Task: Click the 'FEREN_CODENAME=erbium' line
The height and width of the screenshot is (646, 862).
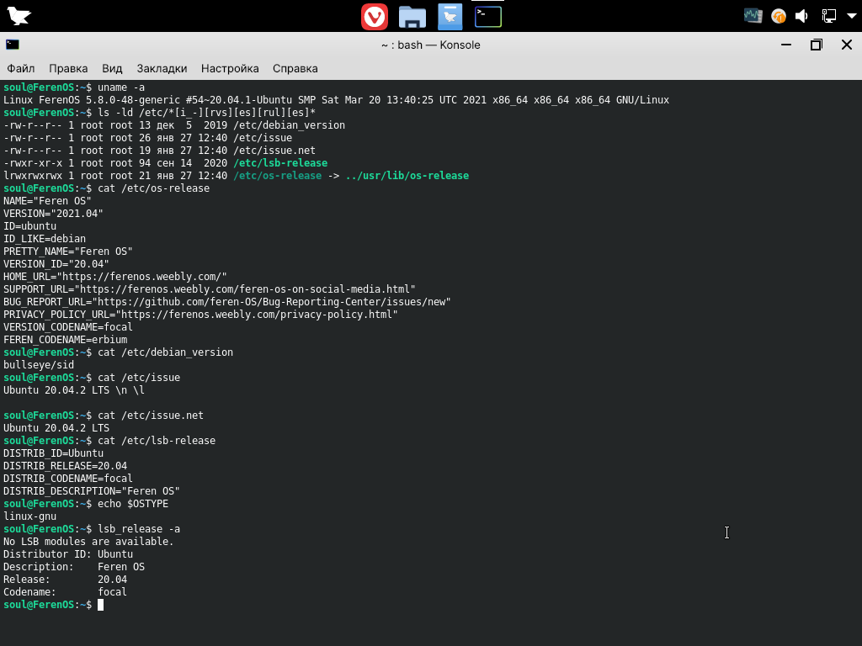Action: coord(66,340)
